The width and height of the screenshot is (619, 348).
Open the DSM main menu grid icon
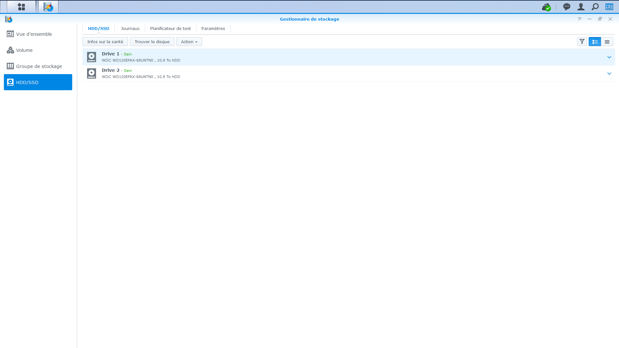[x=21, y=7]
